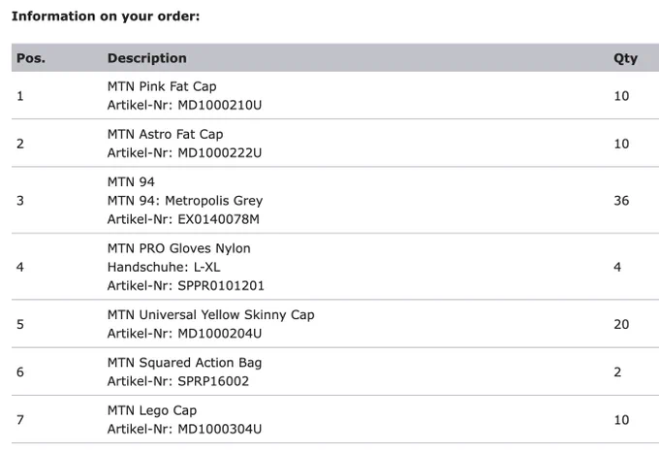Click article number MD1000210U
Viewport: 659px width, 453px height.
[219, 105]
